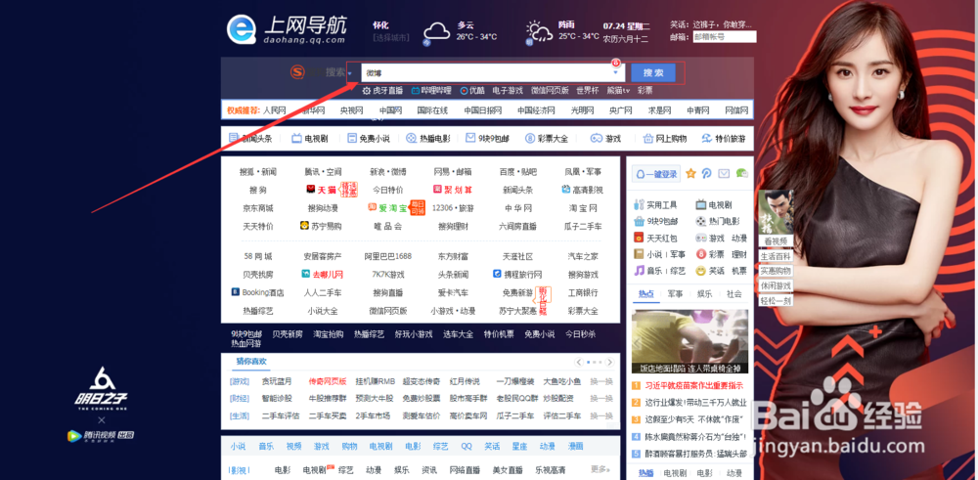The image size is (978, 480).
Task: Open the 京东商城 link
Action: coord(258,208)
